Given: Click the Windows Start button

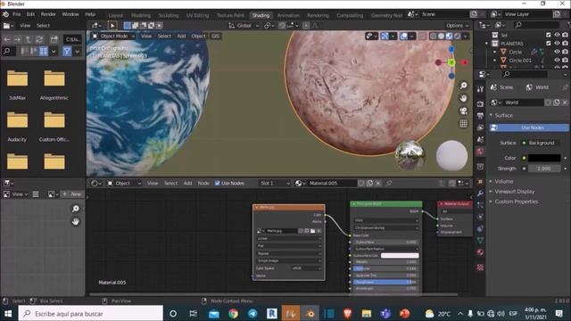Looking at the screenshot, I should coord(8,313).
